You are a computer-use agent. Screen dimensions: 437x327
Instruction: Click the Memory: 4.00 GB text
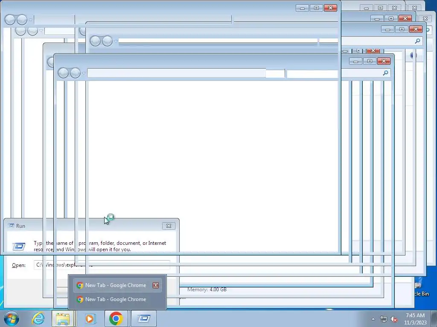point(207,290)
